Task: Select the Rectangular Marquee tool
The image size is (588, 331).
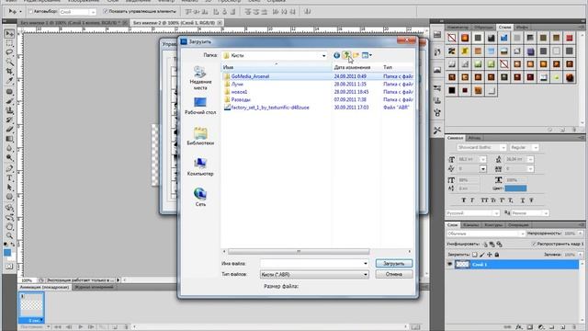Action: coord(9,43)
